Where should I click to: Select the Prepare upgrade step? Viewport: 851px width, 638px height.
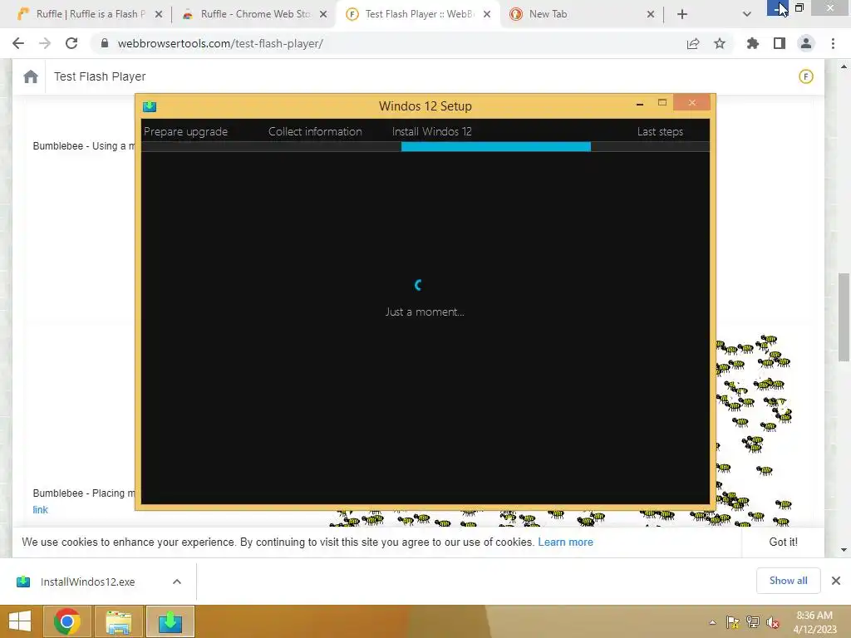click(x=185, y=131)
